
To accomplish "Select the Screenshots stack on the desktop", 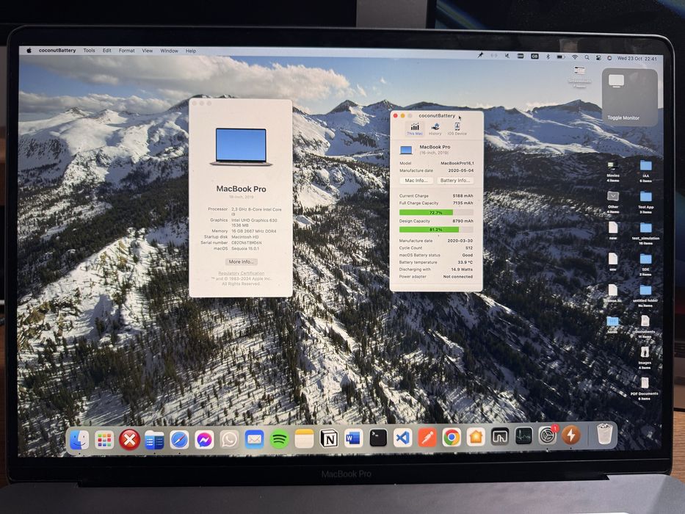I will (x=580, y=76).
